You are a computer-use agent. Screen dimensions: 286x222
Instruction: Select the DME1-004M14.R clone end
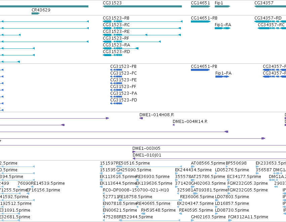click(x=174, y=125)
